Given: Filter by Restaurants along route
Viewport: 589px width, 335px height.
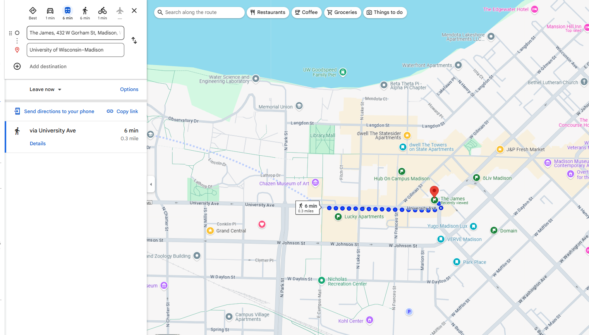Looking at the screenshot, I should [x=268, y=12].
